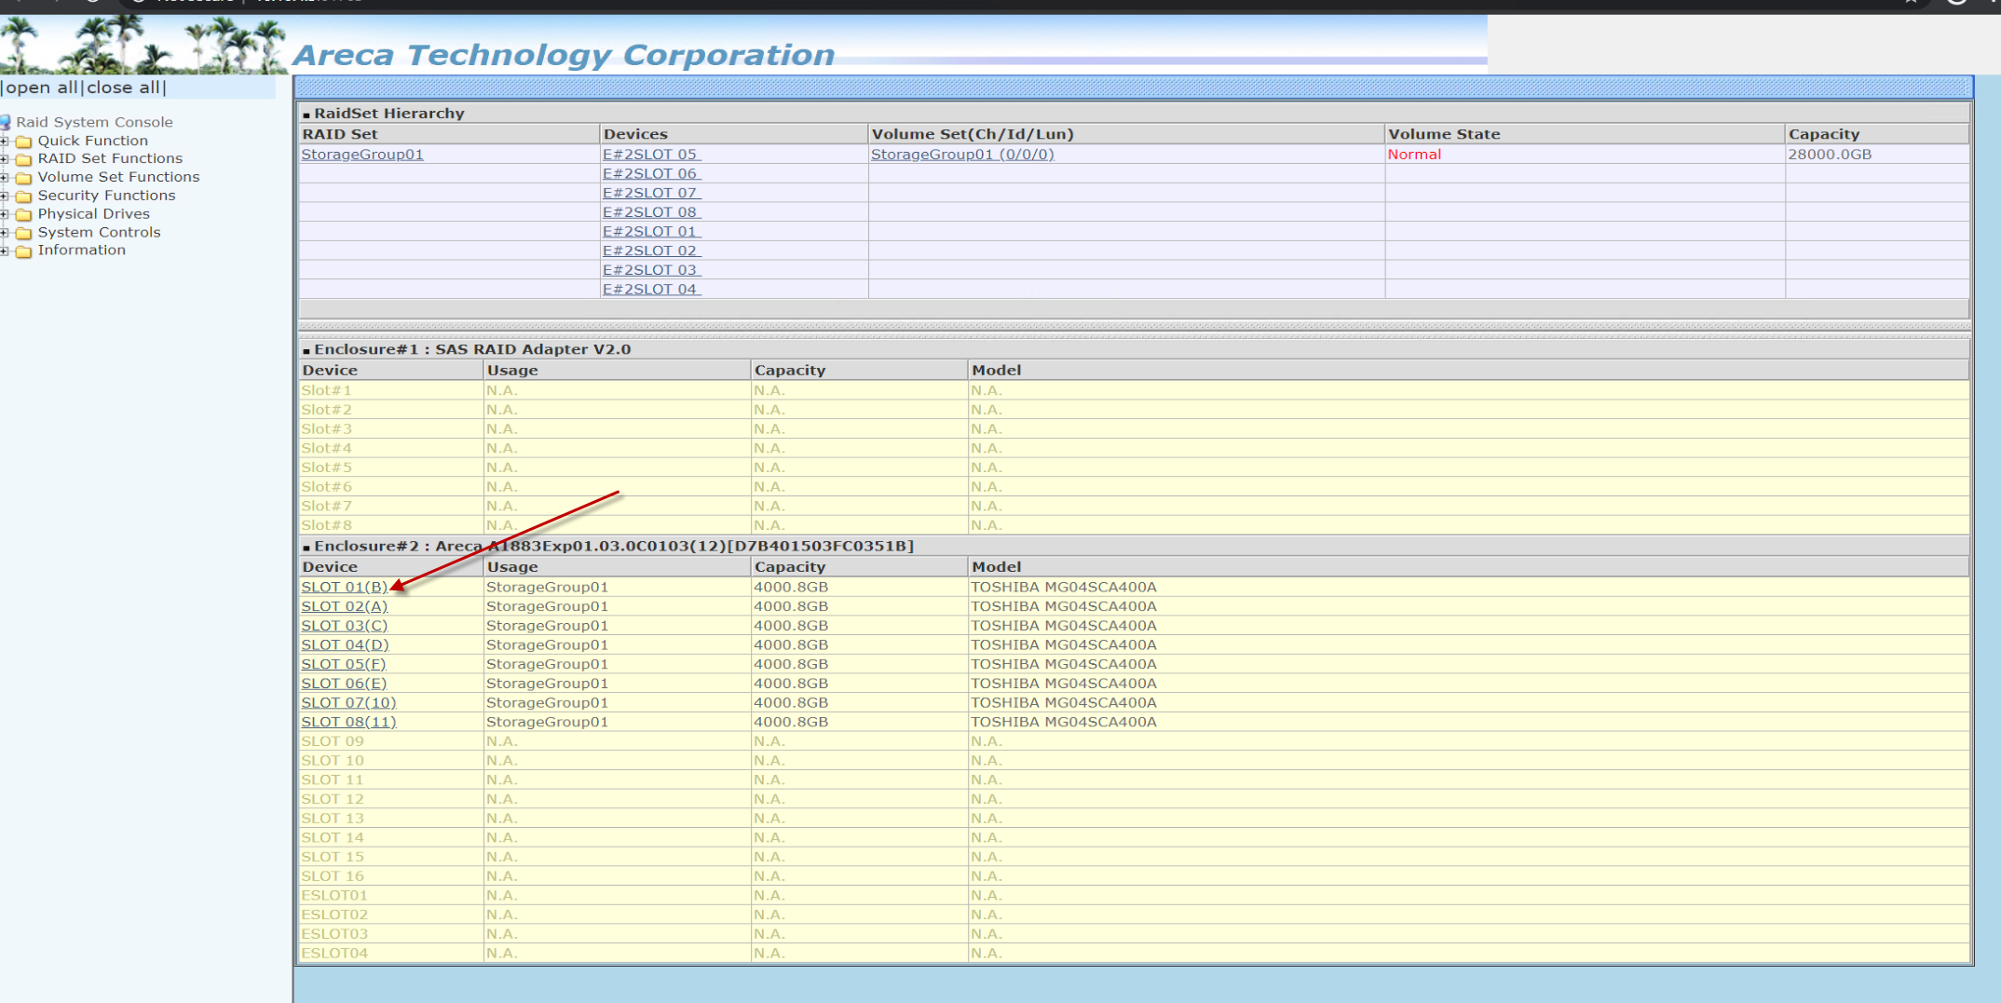Expand the Physical Drives tree node

(5, 214)
